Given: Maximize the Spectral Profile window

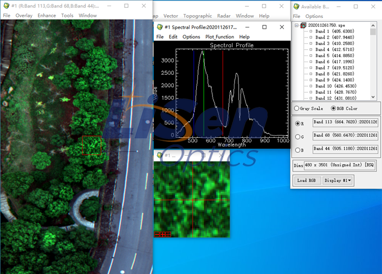Looking at the screenshot, I should click(x=264, y=27).
